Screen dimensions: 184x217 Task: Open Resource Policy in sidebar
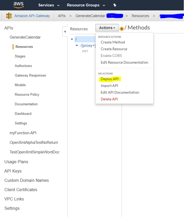[27, 94]
